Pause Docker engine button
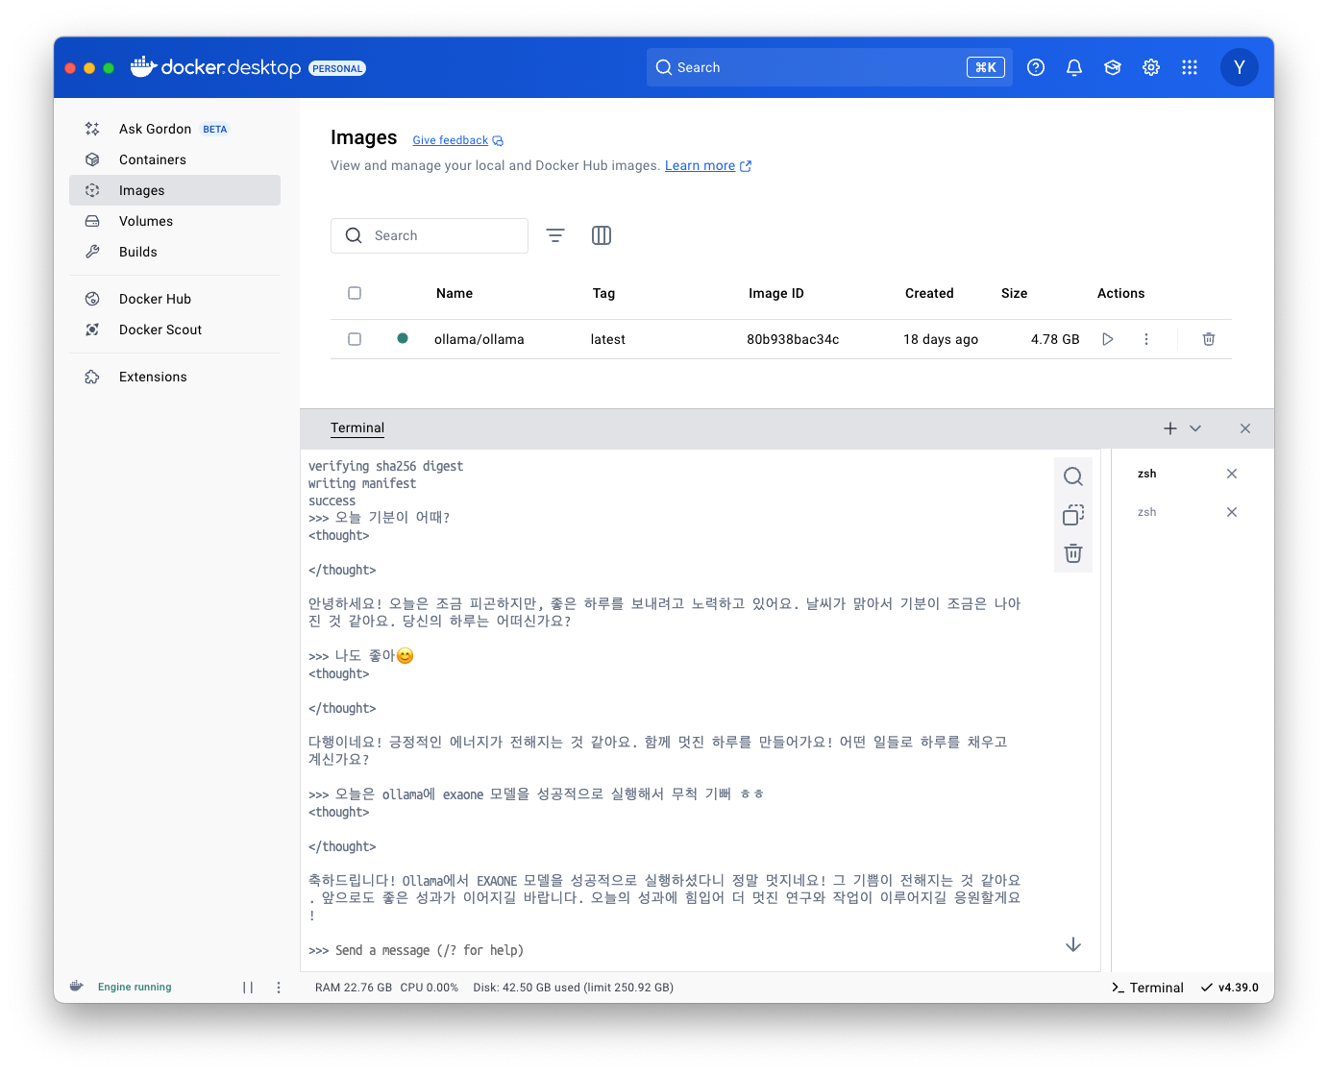 (x=248, y=988)
